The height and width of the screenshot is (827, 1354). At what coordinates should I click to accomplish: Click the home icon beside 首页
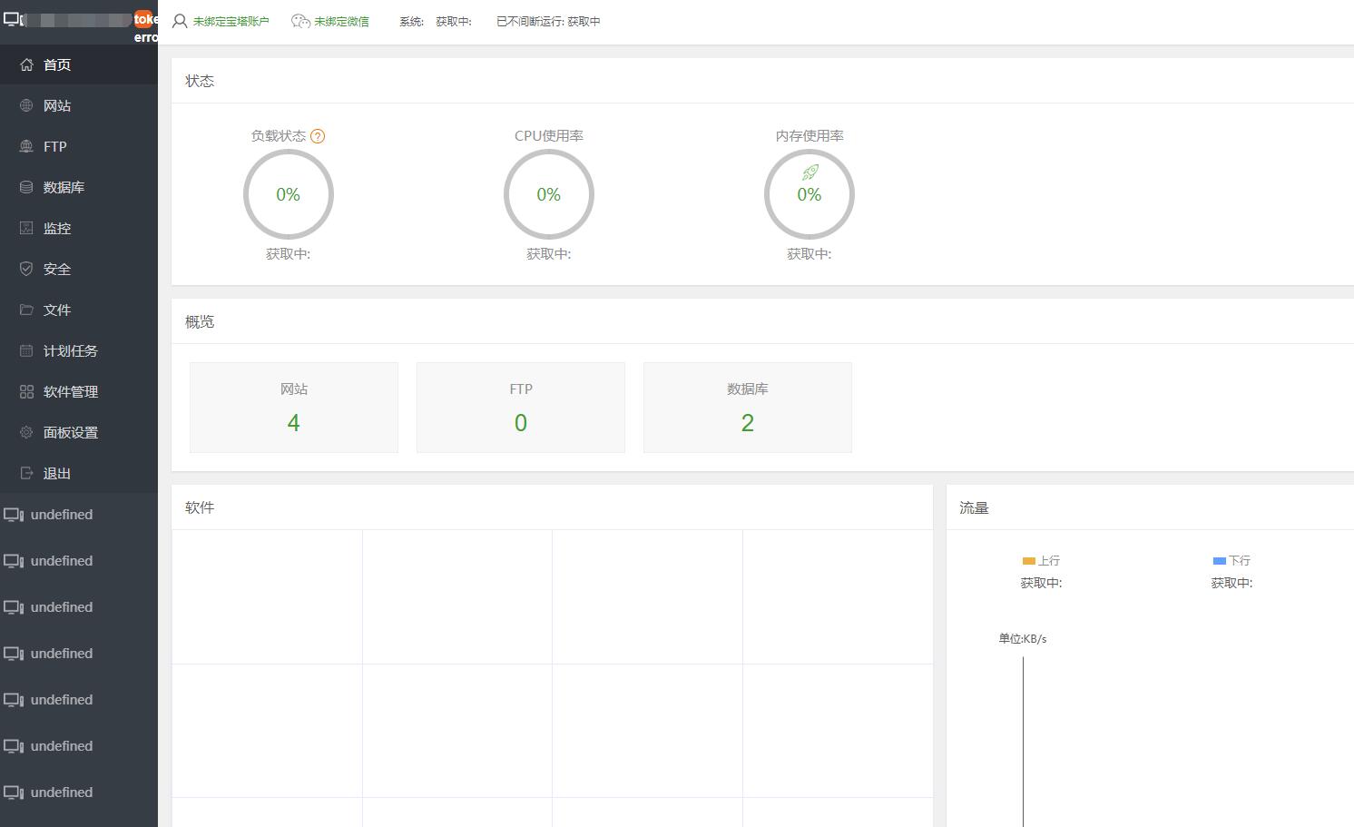click(x=26, y=64)
